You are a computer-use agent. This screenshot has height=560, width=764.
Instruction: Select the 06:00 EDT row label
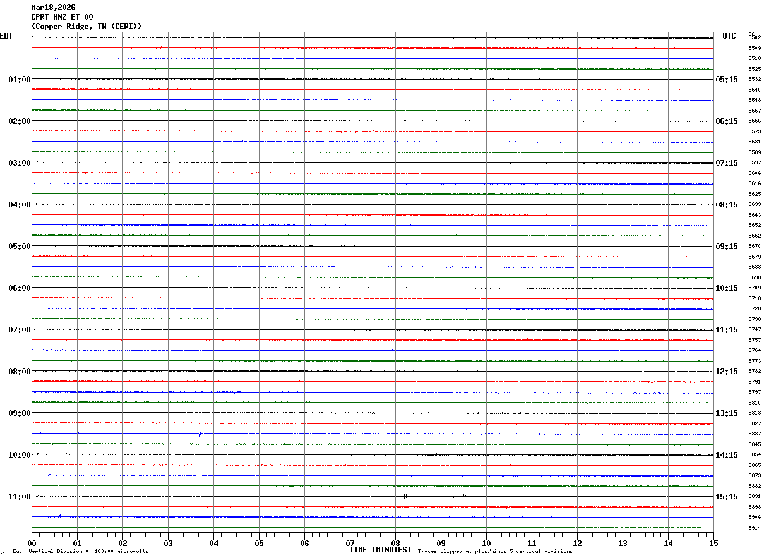tap(20, 288)
